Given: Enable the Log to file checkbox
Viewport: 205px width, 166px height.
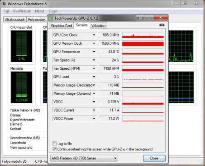Looking at the screenshot, I should tap(55, 143).
